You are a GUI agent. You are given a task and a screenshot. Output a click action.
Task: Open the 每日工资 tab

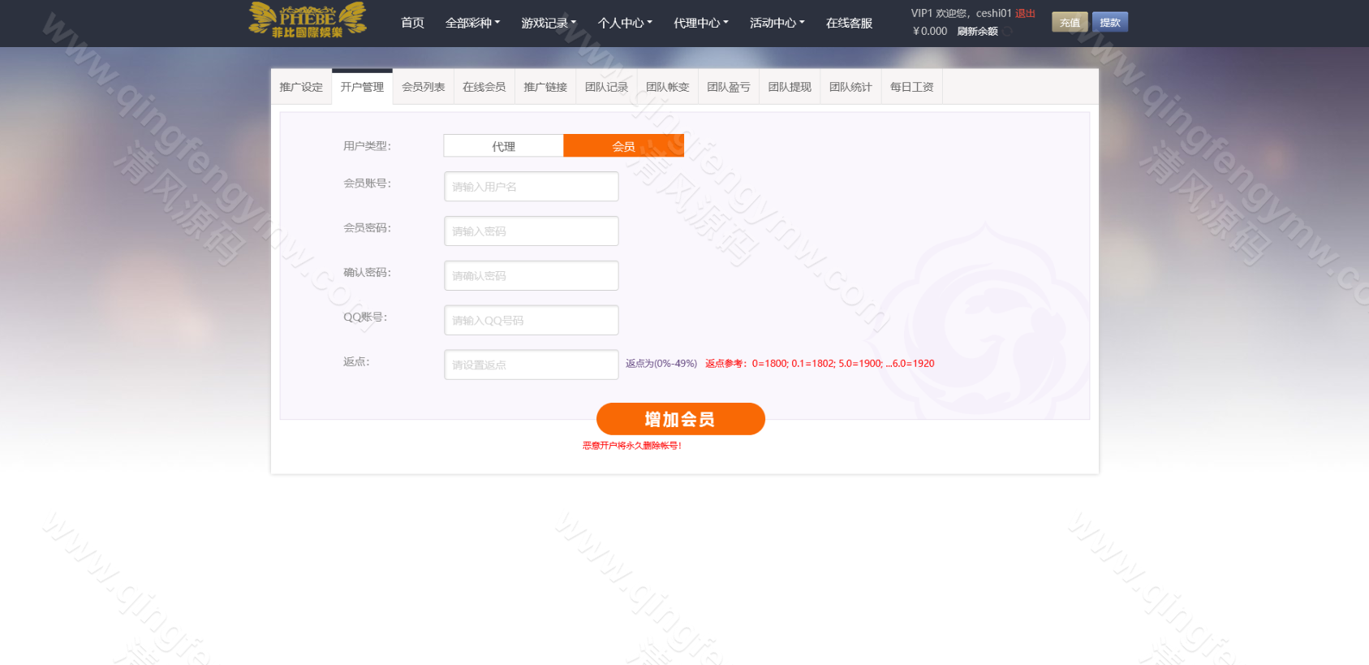pos(911,87)
